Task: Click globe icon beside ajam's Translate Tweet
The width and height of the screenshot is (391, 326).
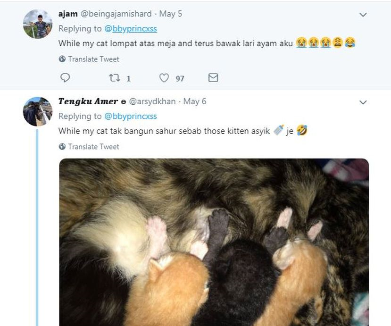Action: tap(62, 59)
